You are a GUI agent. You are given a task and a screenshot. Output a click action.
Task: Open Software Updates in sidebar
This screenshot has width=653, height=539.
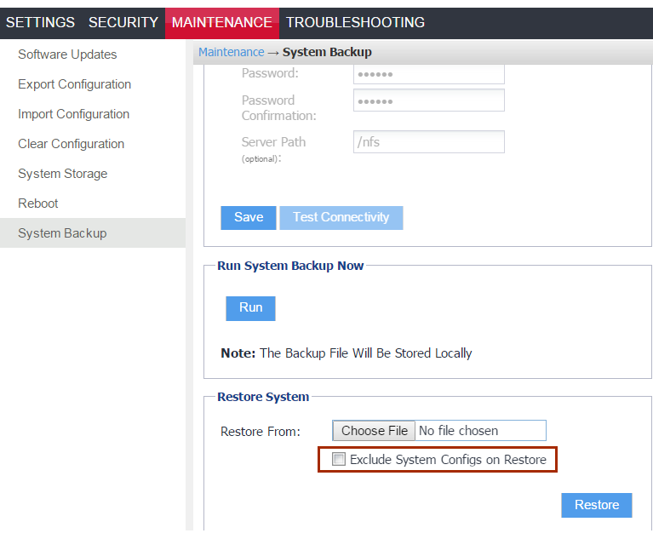[x=67, y=54]
